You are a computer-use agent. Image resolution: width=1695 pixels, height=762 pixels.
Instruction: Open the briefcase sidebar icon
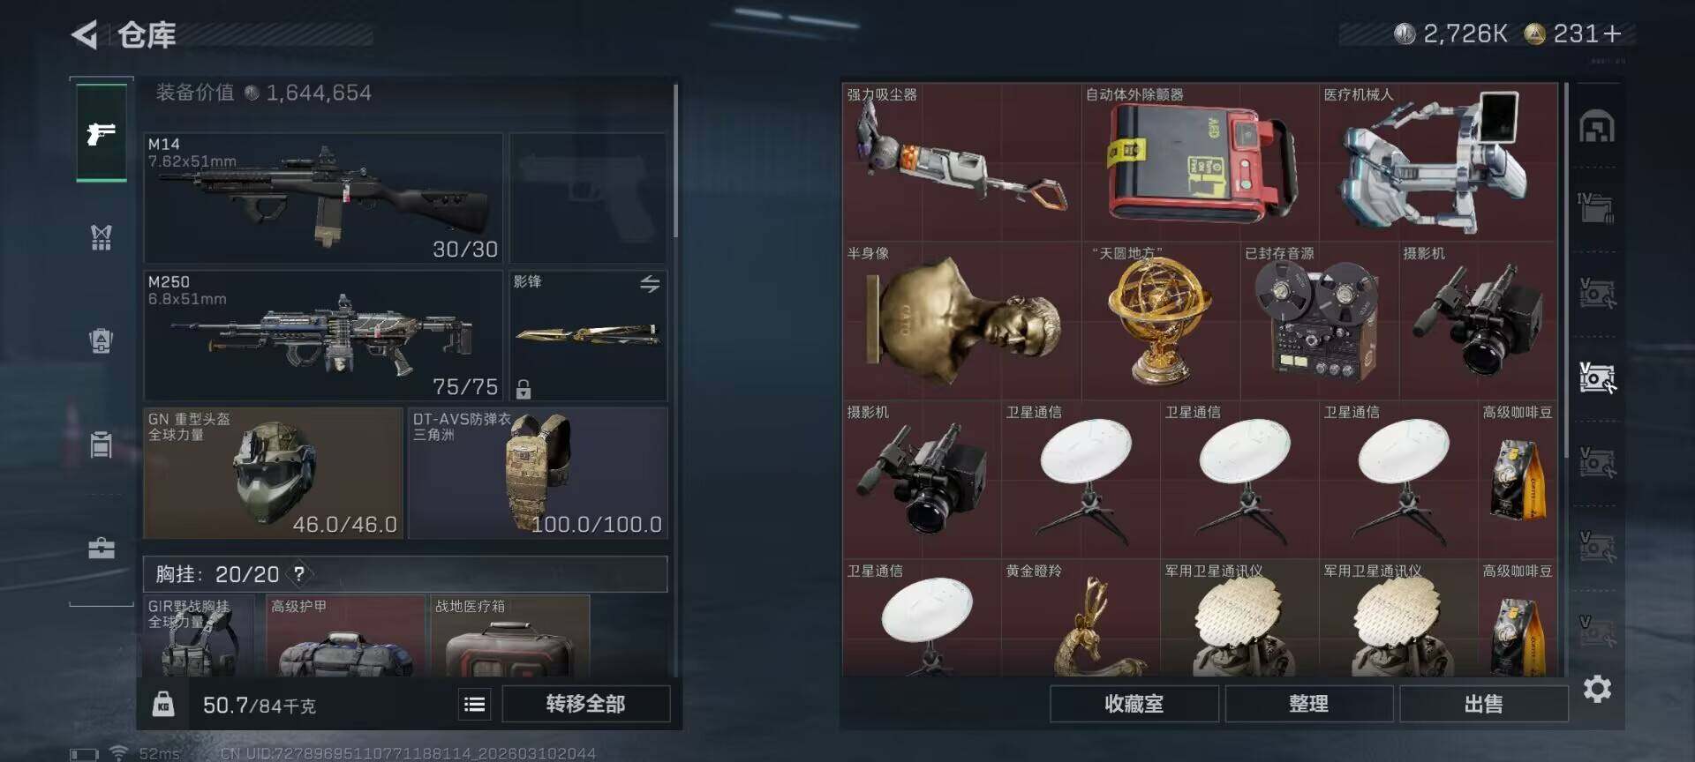pos(102,549)
